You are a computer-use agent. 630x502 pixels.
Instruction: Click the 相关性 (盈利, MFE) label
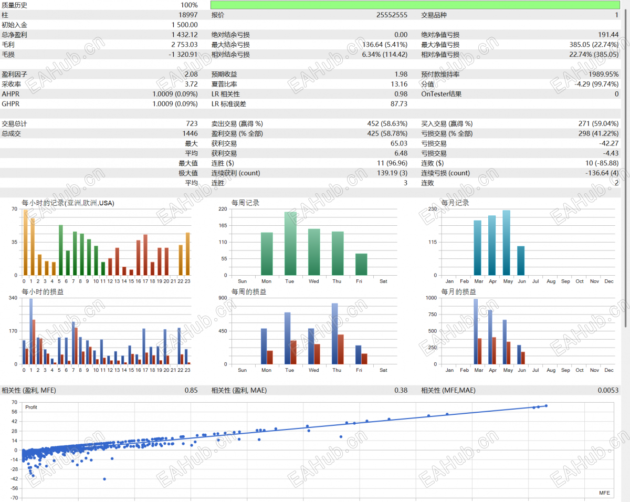(x=29, y=391)
